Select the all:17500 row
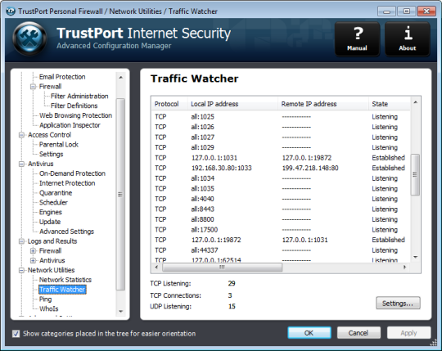This screenshot has width=442, height=351. pyautogui.click(x=281, y=230)
